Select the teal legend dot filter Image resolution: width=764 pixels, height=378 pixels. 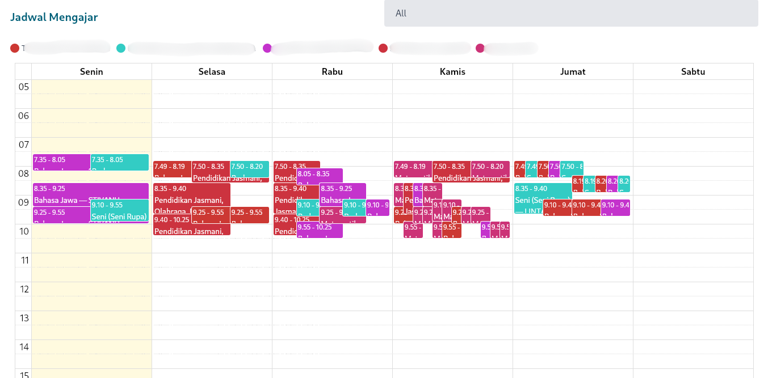coord(120,48)
